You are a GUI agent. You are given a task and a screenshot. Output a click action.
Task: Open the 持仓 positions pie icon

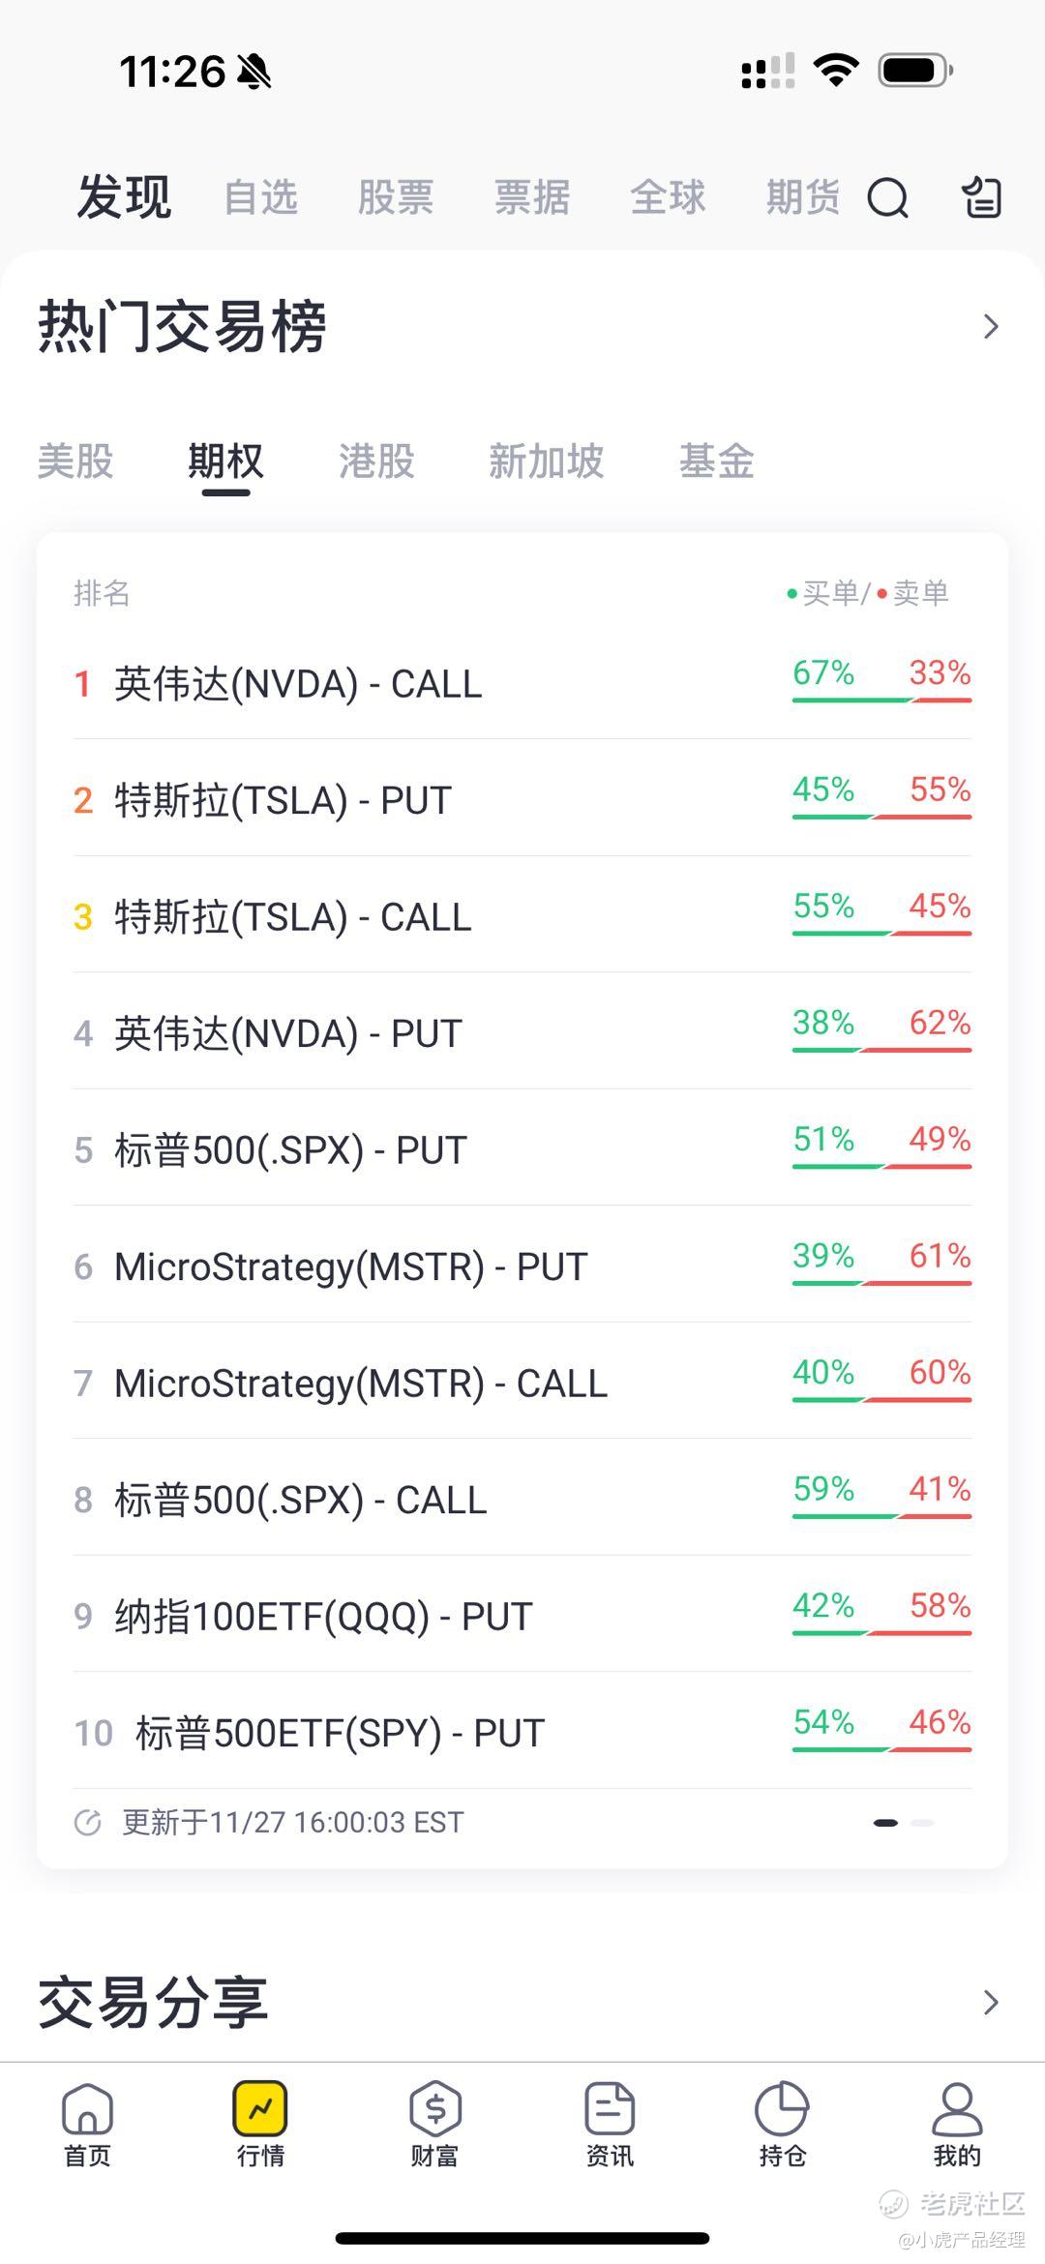pos(782,2124)
